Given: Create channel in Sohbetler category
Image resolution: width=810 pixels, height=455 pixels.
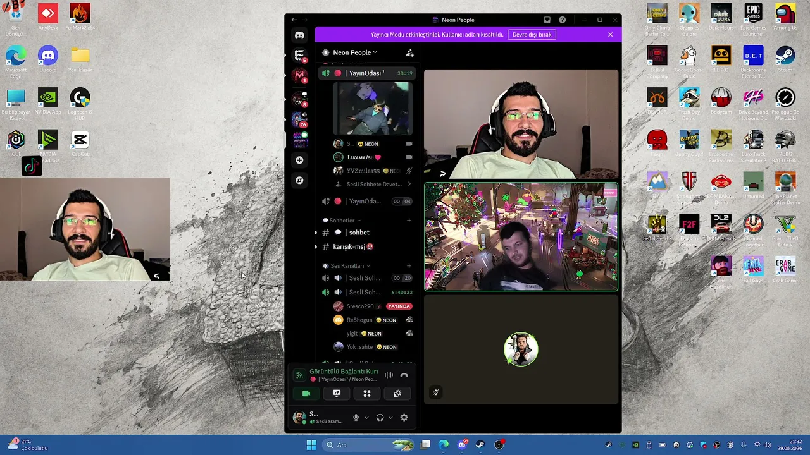Looking at the screenshot, I should (409, 221).
